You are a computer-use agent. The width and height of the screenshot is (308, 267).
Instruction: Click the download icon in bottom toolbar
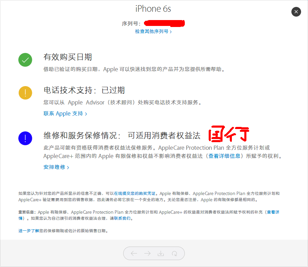161,254
